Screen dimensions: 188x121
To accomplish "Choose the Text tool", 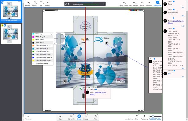I will tap(41, 3).
